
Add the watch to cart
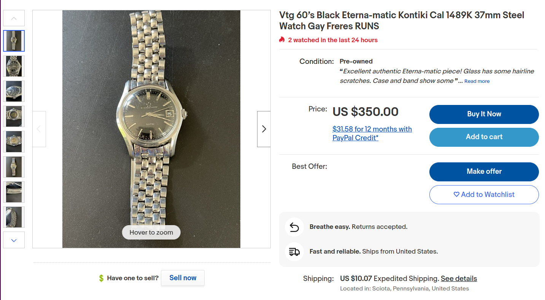coord(484,137)
